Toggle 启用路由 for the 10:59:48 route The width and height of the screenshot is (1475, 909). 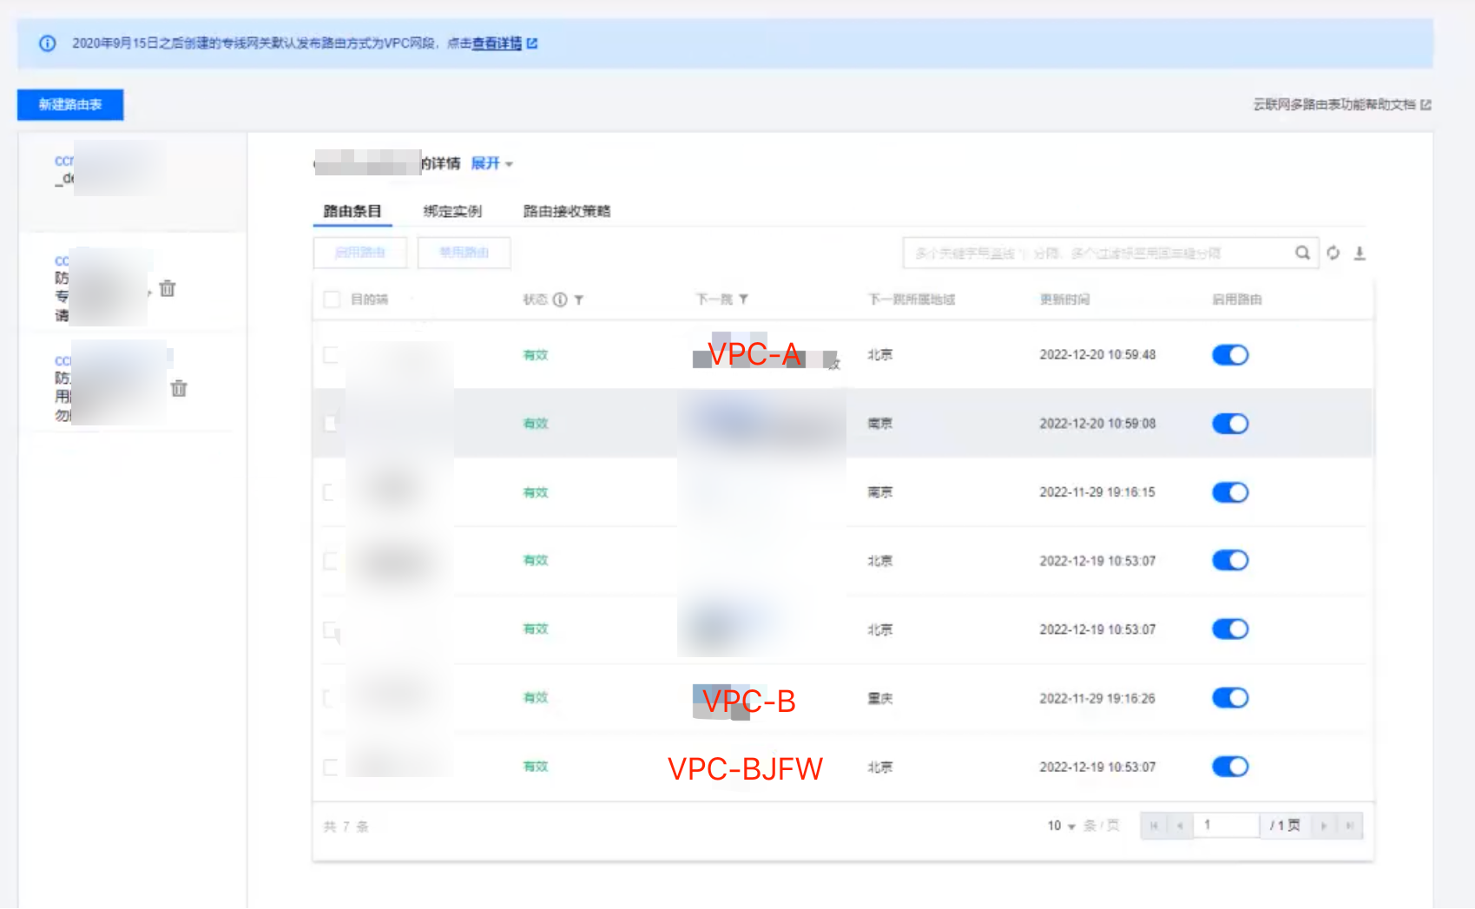pyautogui.click(x=1230, y=355)
